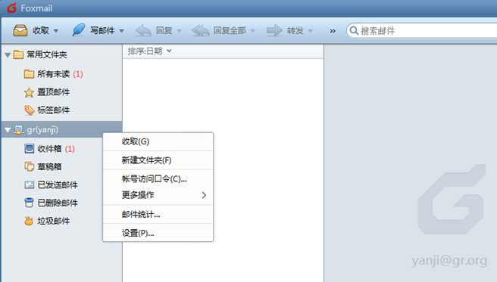Select 垃圾邮件 in account tree
Screen dimensions: 497x282
coord(53,221)
